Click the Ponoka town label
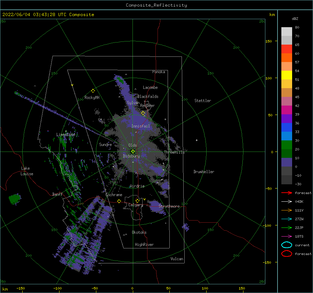This screenshot has height=293, width=313. click(x=159, y=72)
